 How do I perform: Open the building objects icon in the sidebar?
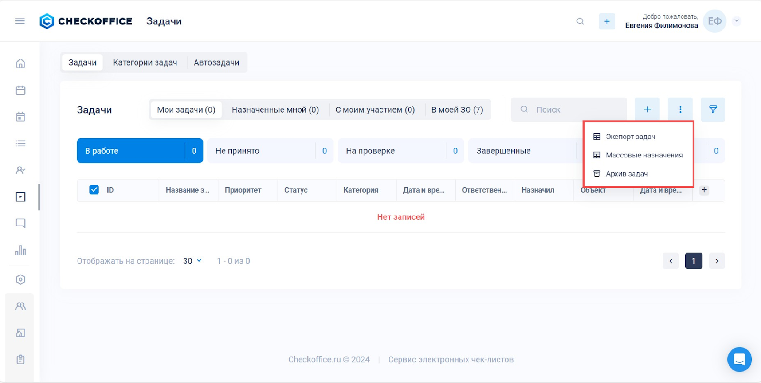(x=20, y=333)
